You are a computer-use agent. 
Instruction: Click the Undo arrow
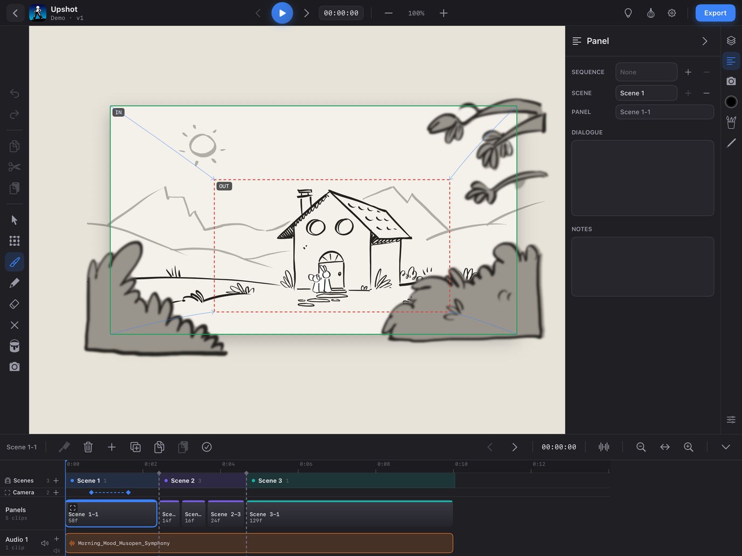tap(15, 94)
